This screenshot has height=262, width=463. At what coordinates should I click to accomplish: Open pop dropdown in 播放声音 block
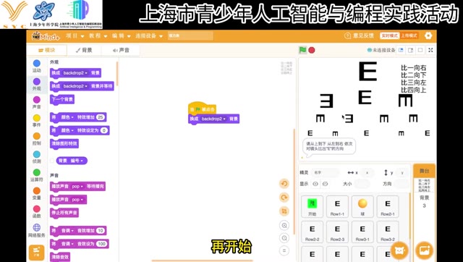click(x=77, y=200)
